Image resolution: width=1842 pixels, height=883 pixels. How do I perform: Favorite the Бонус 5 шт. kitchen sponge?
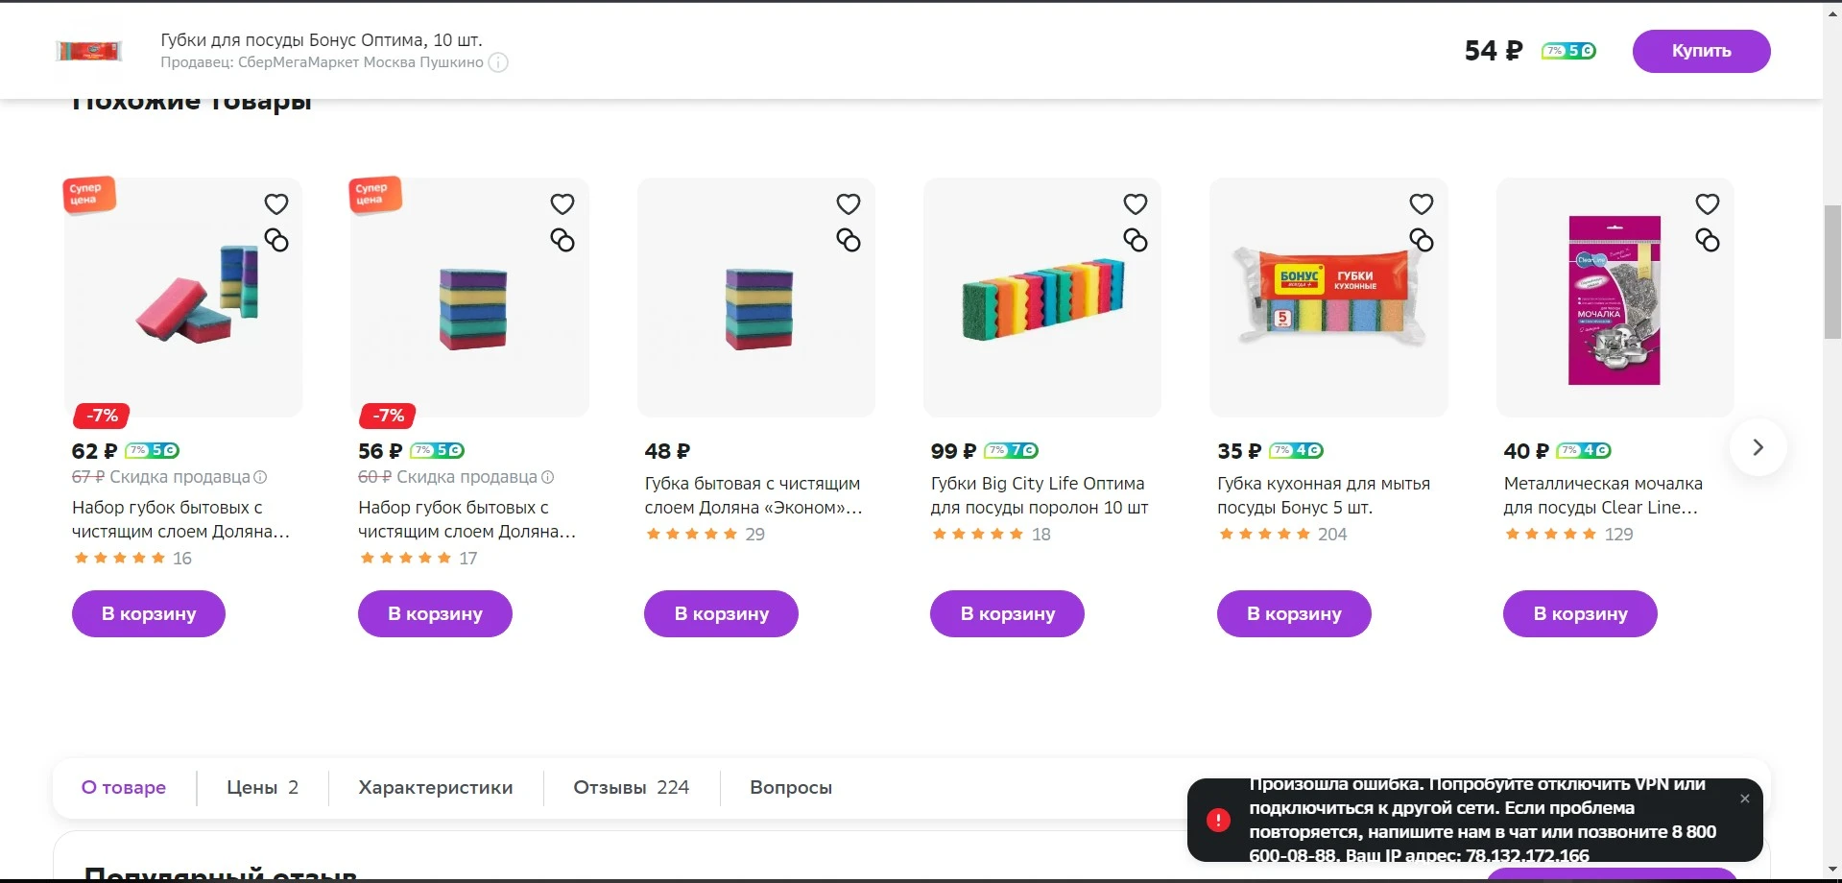[1422, 204]
